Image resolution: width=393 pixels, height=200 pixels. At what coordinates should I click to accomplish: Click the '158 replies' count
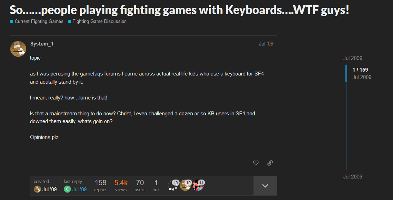101,186
